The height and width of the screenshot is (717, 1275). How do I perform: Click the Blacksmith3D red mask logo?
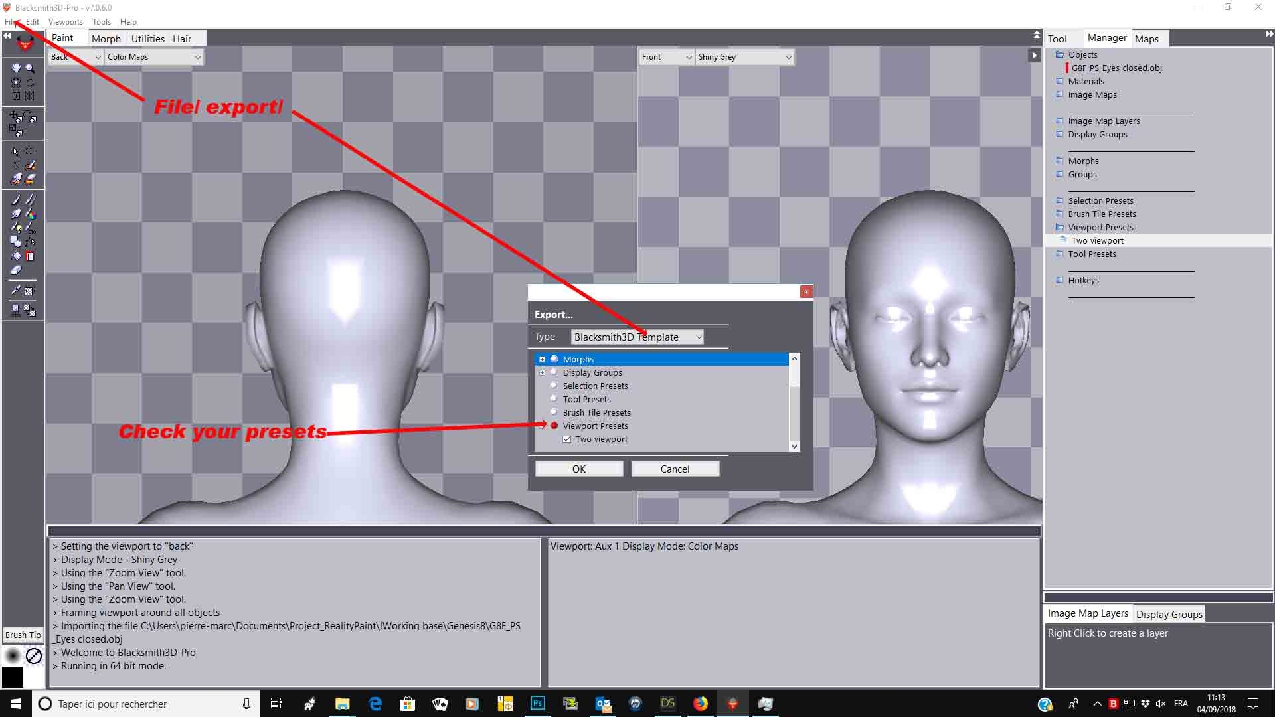coord(25,44)
